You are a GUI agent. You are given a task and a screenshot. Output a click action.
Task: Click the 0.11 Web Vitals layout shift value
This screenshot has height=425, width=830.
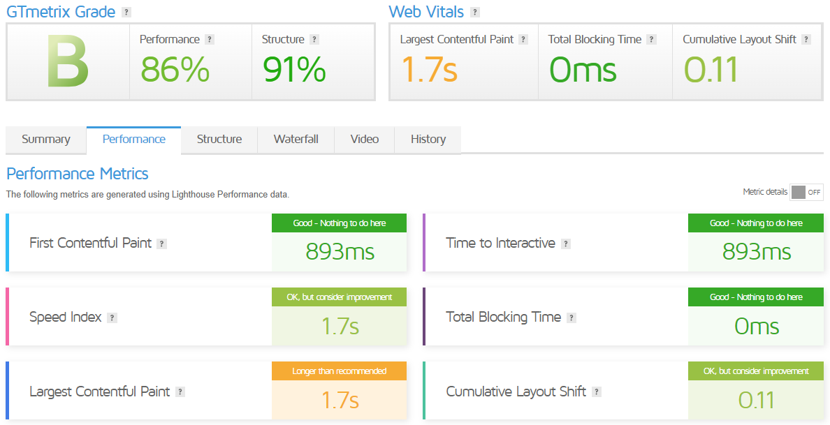[x=711, y=69]
